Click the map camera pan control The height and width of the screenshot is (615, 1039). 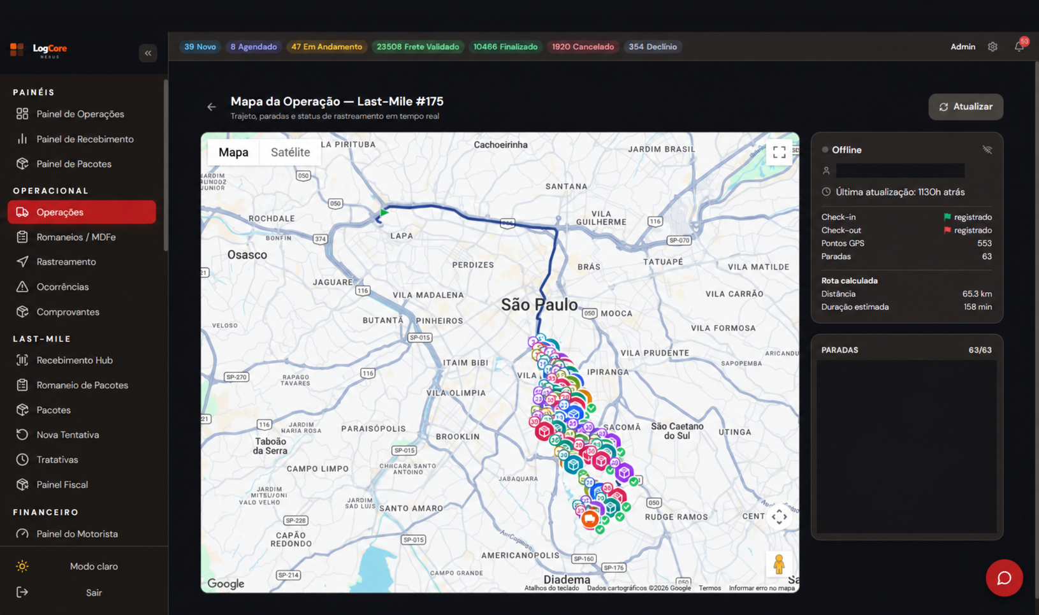coord(779,517)
